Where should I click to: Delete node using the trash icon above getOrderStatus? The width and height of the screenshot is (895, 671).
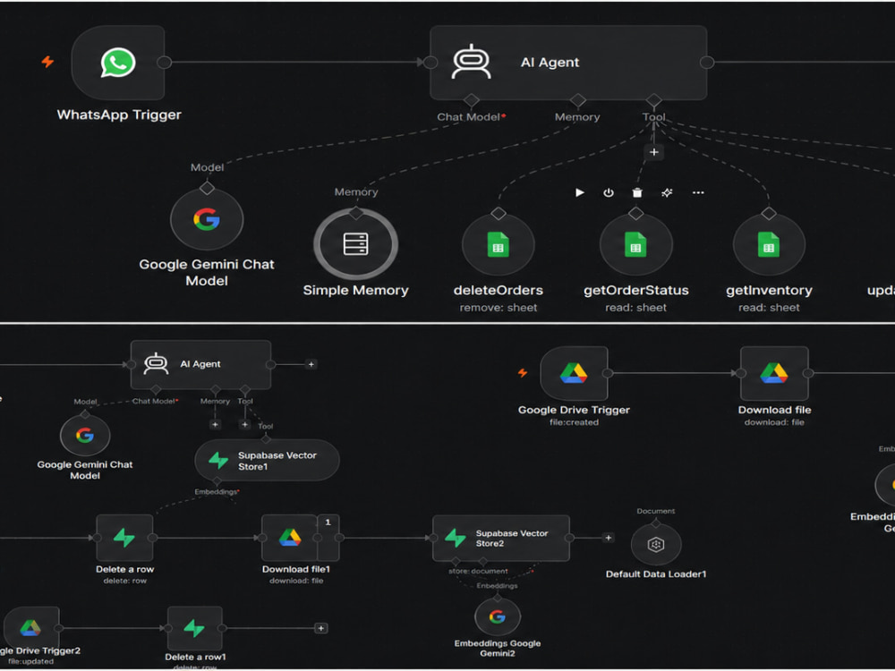point(637,192)
